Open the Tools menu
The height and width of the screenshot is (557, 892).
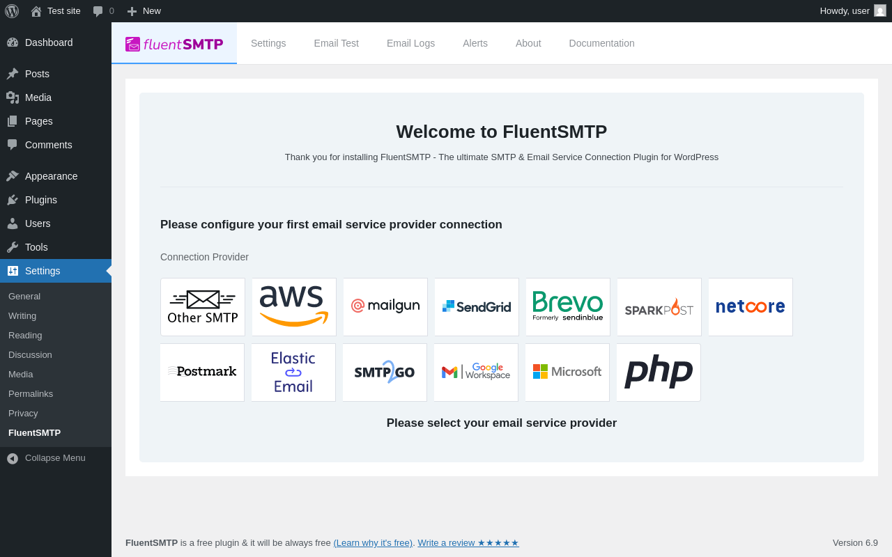(56, 247)
